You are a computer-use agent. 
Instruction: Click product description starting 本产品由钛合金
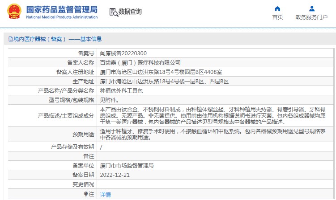(x=213, y=116)
